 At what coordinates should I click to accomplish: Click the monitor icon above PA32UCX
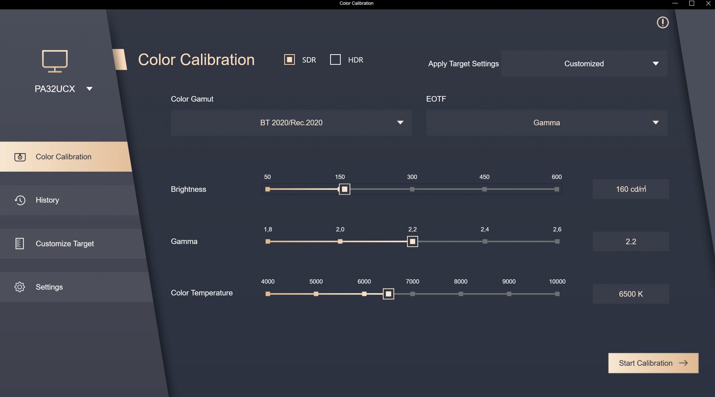55,61
